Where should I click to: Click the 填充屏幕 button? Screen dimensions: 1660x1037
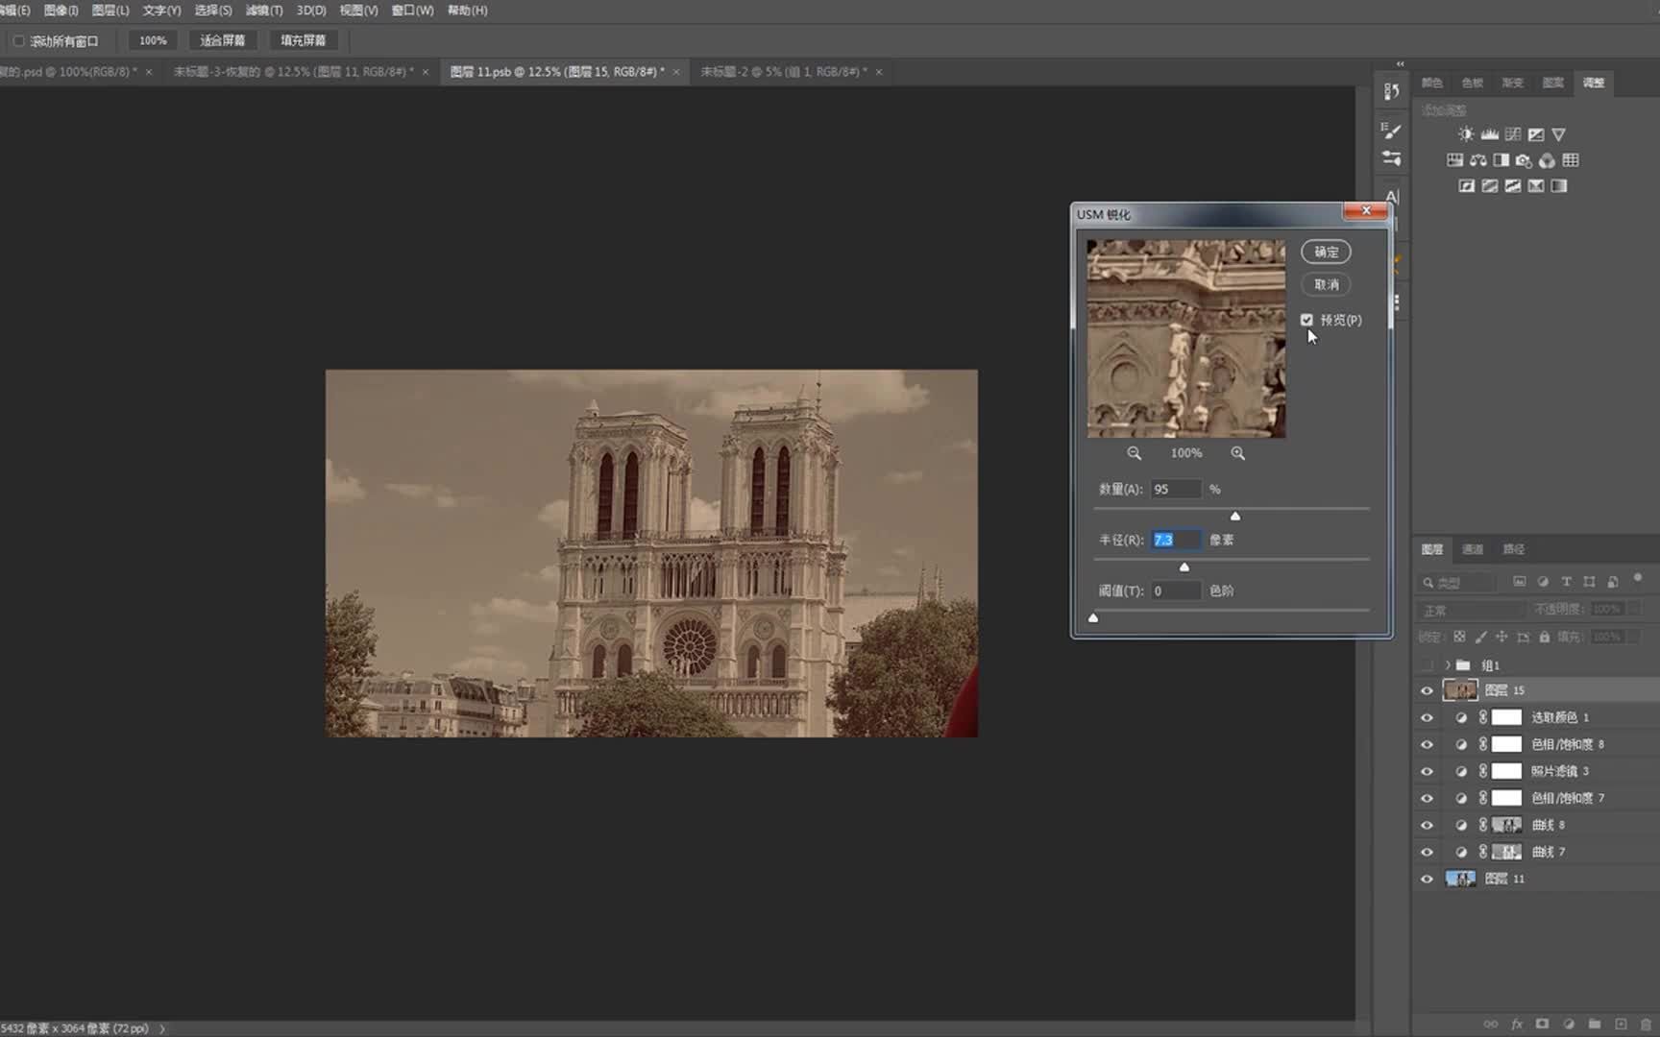coord(304,40)
